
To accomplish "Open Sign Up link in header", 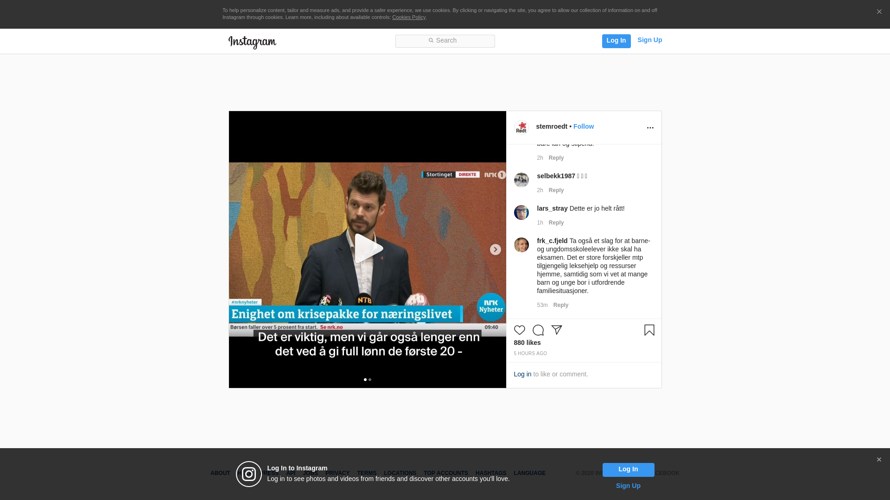I will [x=649, y=40].
